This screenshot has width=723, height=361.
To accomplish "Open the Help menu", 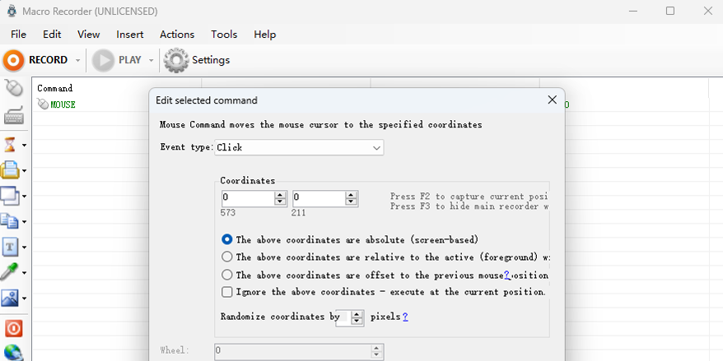I will (x=264, y=35).
